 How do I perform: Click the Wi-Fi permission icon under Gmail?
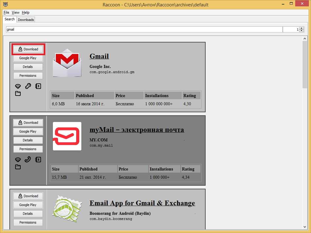pos(18,86)
